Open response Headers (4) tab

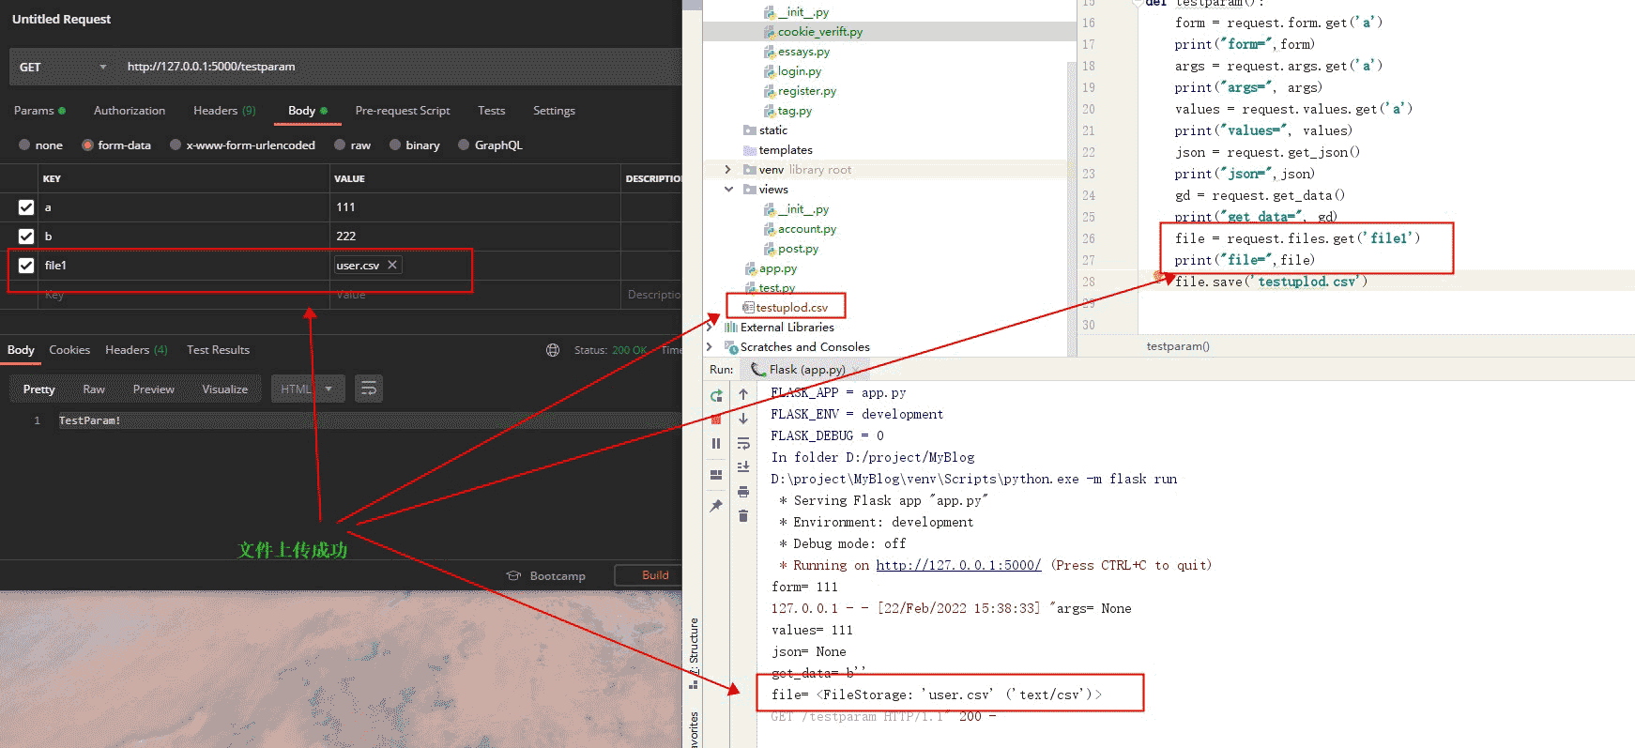tap(136, 350)
